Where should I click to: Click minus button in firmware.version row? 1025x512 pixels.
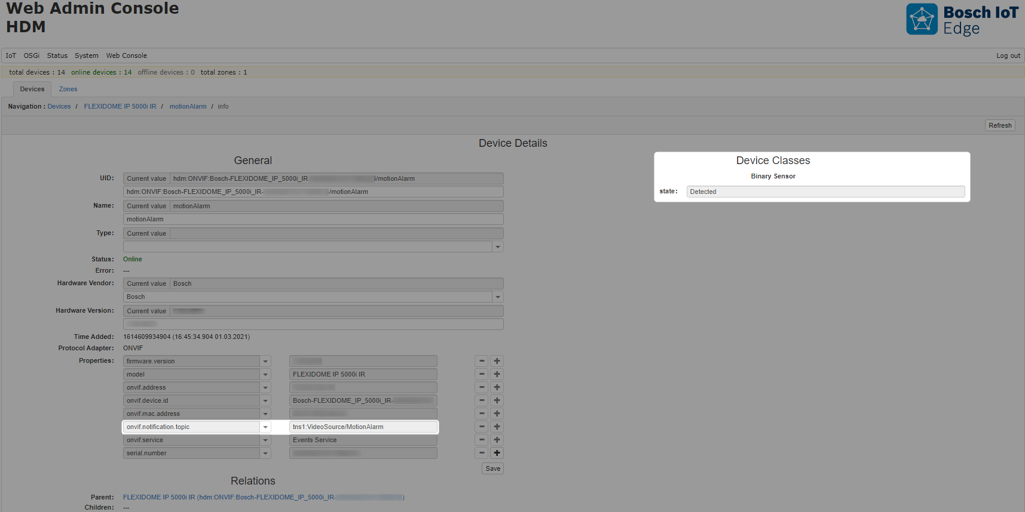pyautogui.click(x=482, y=361)
